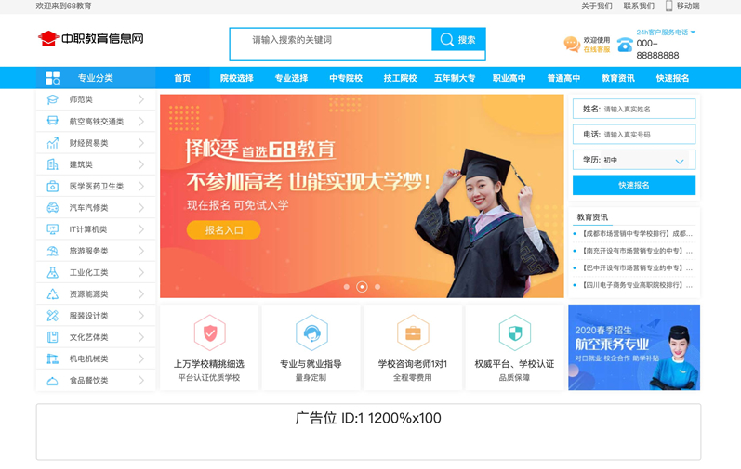Click the briefcase icon for 学校咨询老师1对1
Viewport: 741px width, 469px height.
point(413,332)
